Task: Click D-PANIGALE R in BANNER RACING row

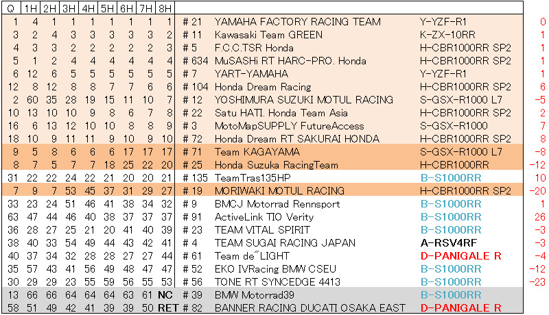Action: pos(460,308)
